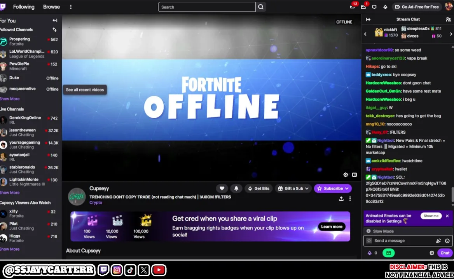Focus the Send a message chat field

(x=403, y=241)
